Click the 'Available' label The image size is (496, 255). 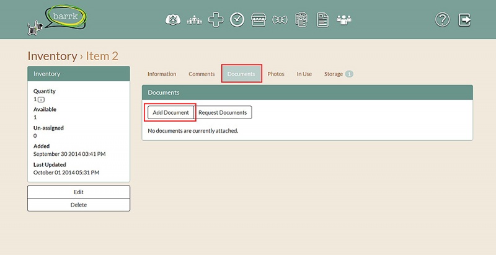pos(45,109)
